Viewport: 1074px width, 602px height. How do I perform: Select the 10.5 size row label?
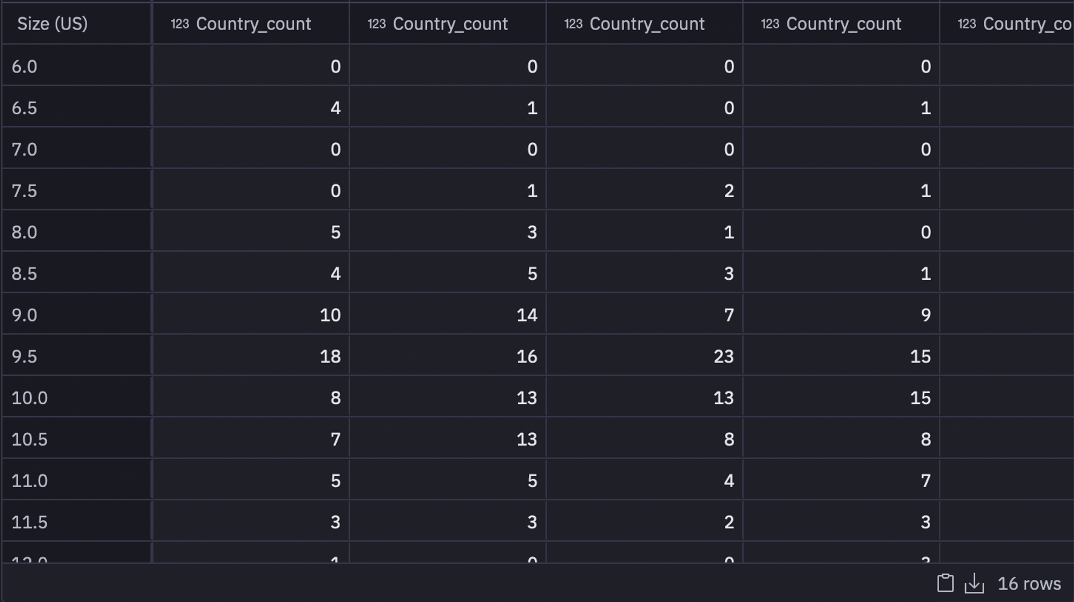pos(30,439)
